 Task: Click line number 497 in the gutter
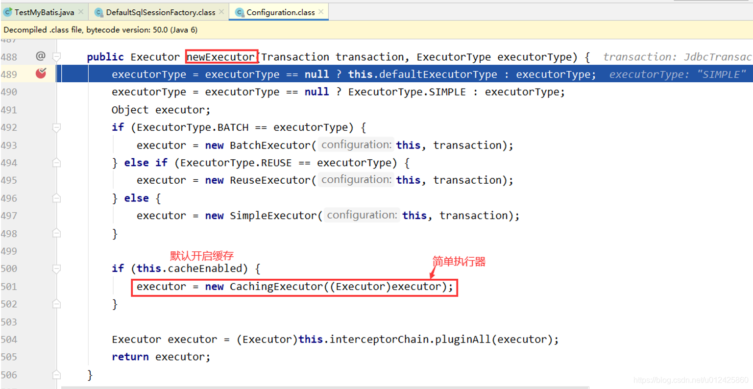pyautogui.click(x=9, y=216)
